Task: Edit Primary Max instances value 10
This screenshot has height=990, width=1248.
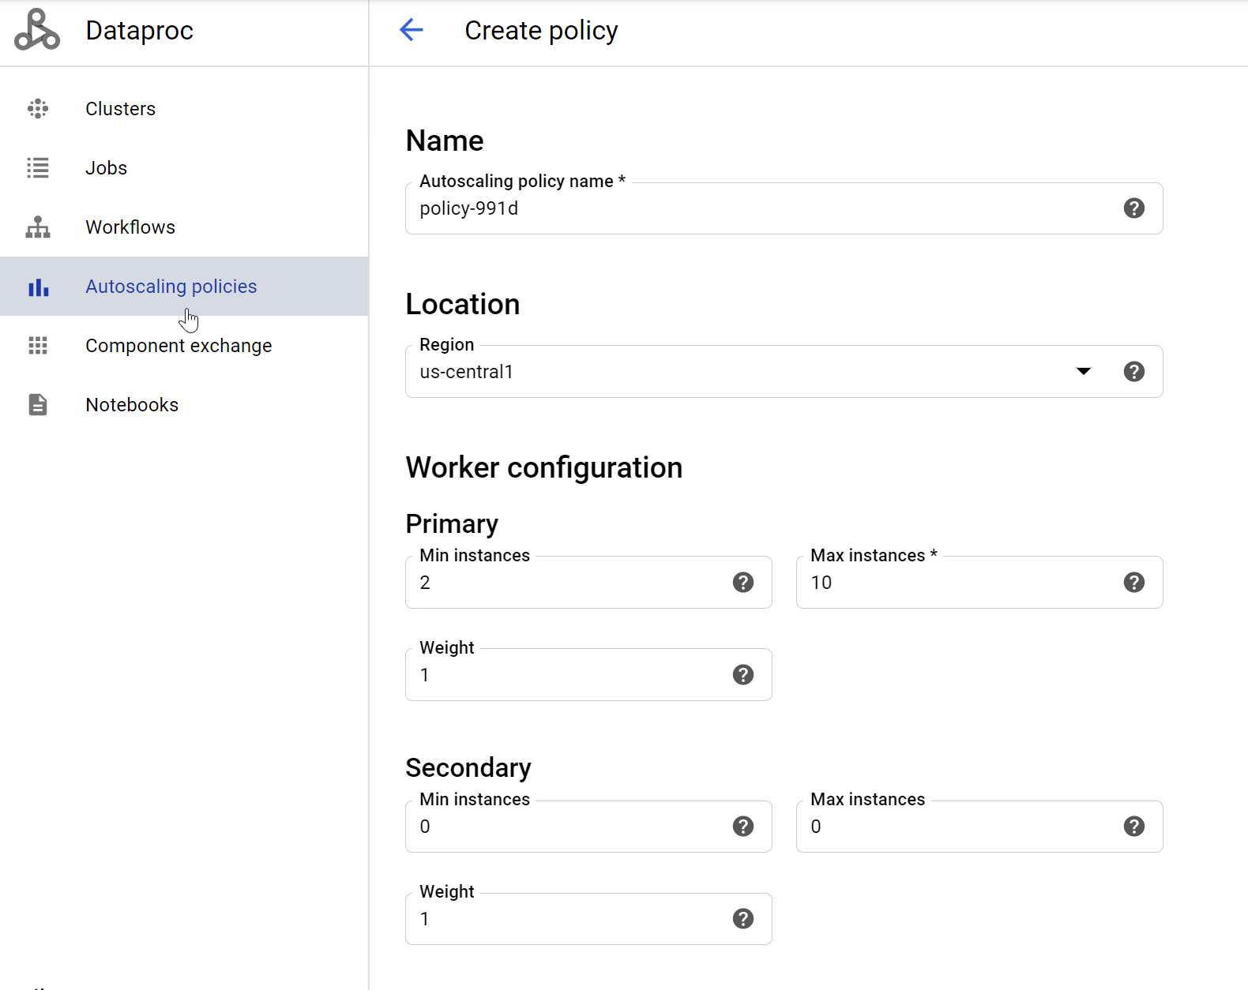Action: click(979, 583)
